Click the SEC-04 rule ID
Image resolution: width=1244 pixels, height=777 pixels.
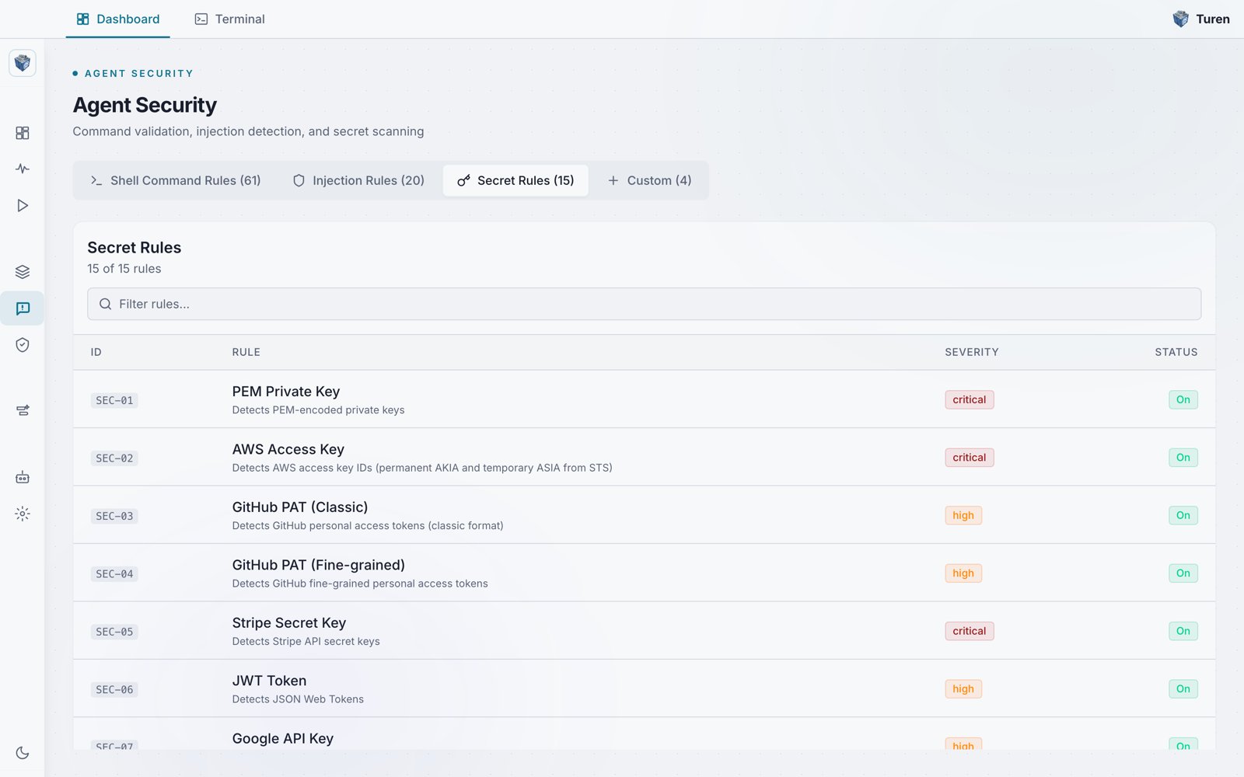point(114,574)
